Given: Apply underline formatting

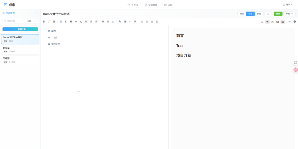Looking at the screenshot, I should click(x=61, y=22).
